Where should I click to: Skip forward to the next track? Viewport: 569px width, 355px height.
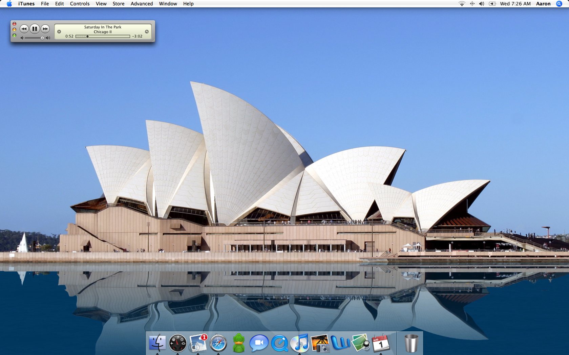(45, 29)
